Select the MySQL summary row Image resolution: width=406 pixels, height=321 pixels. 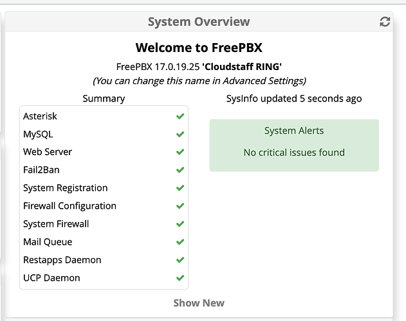coord(104,134)
